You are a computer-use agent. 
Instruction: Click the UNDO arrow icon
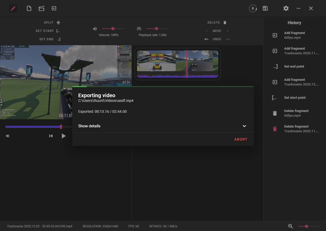207,39
